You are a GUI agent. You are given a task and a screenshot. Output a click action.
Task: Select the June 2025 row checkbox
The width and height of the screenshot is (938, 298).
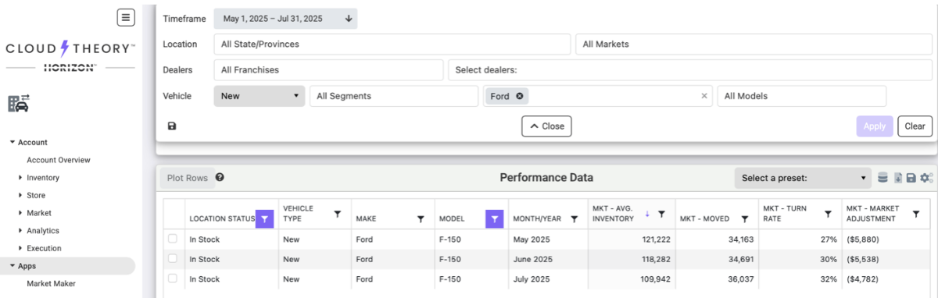(x=173, y=258)
